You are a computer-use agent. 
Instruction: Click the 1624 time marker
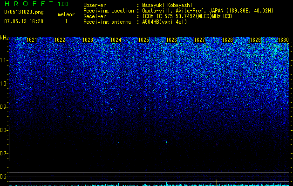116,40
